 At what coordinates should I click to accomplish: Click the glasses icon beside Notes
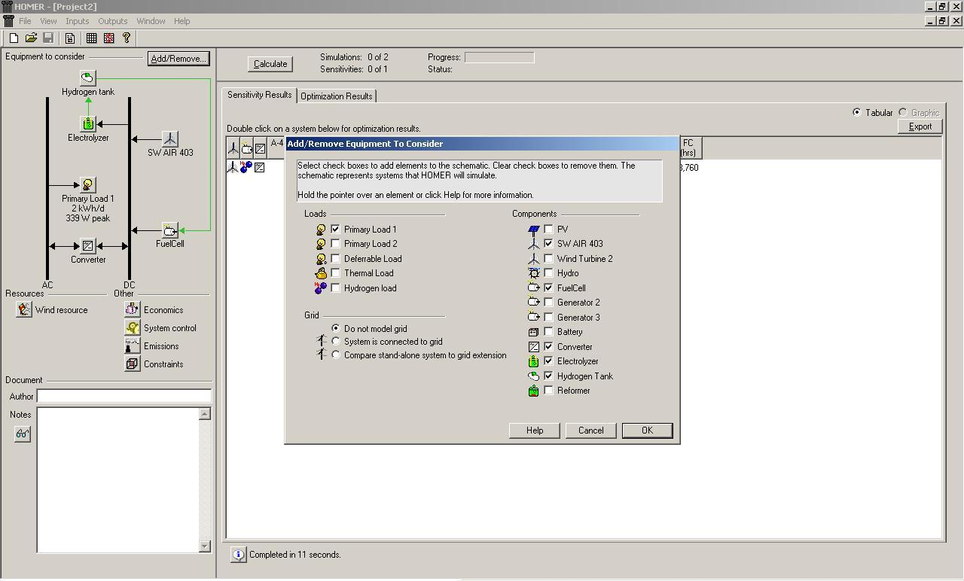(23, 434)
